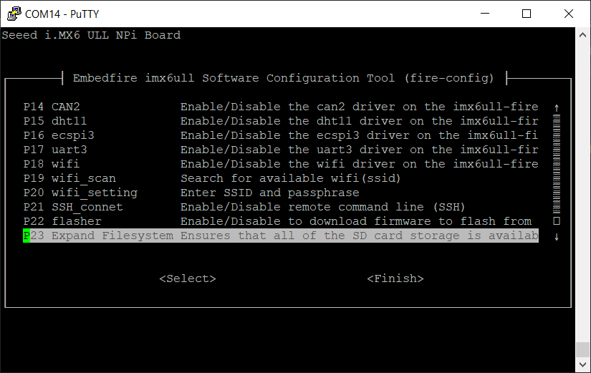Screen dimensions: 591x373
Task: Choose the P16 ecspi3 option
Action: point(281,135)
